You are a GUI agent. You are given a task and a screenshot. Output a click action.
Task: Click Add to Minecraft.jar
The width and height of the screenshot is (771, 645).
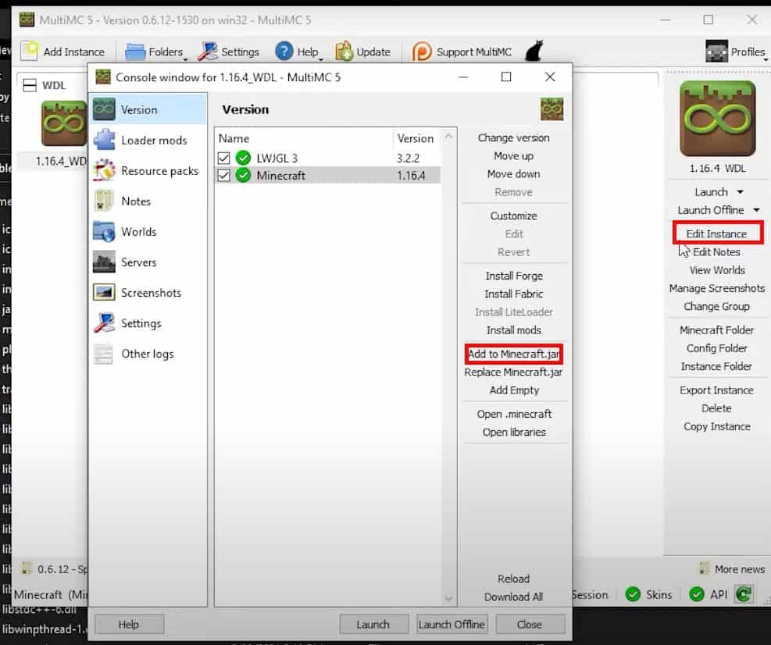coord(513,354)
